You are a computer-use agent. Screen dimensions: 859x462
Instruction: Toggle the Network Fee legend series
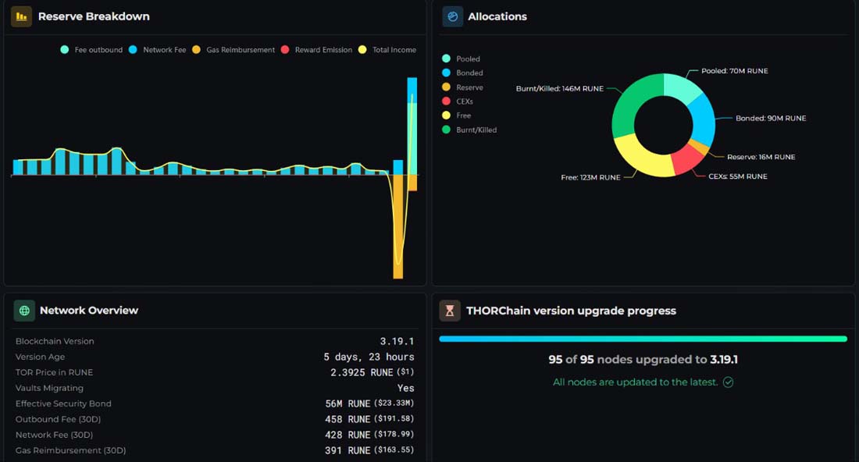(x=158, y=50)
